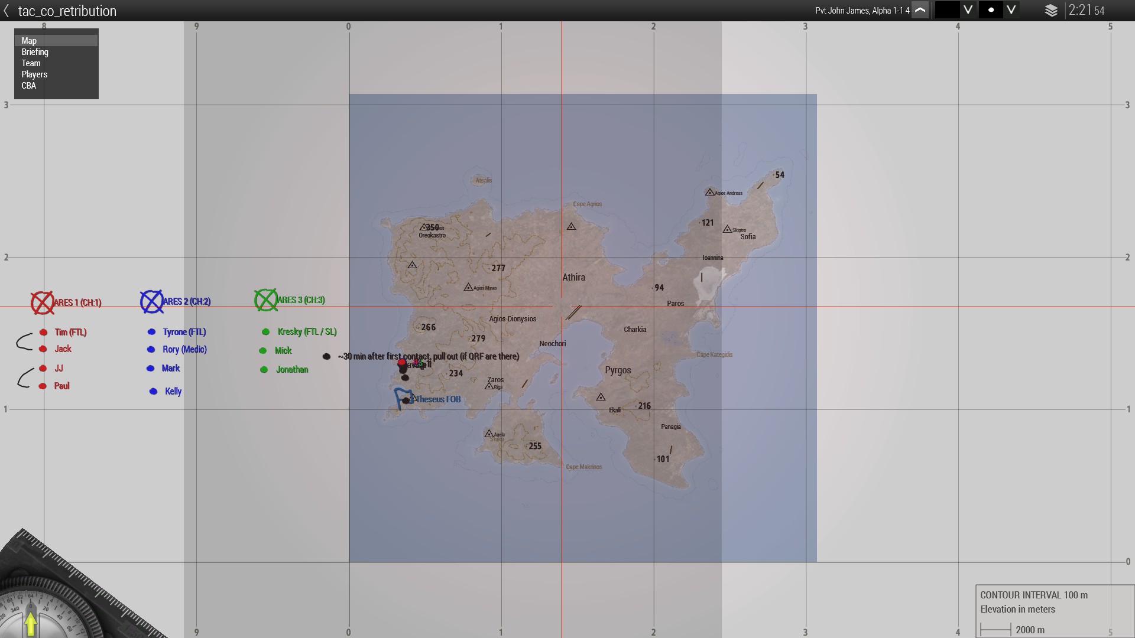The width and height of the screenshot is (1135, 638).
Task: Select Kresky (FTL / SL)'s green dot marker
Action: [x=265, y=331]
